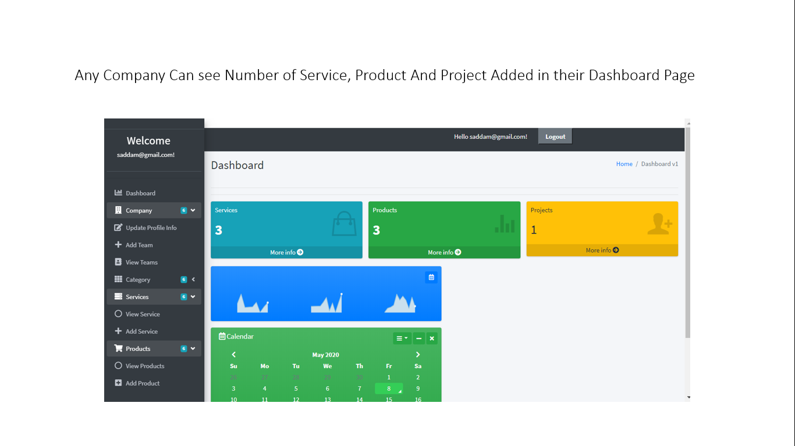Click the calendar icon on the blue chart card

click(431, 277)
